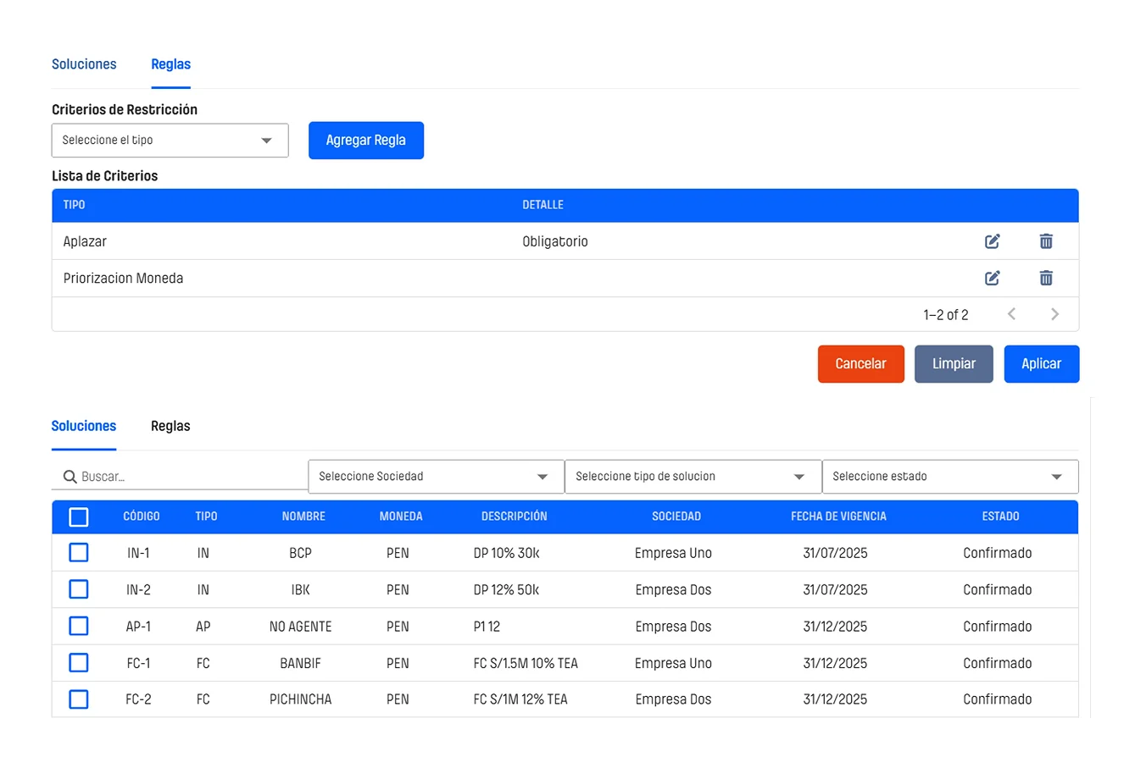The height and width of the screenshot is (757, 1135).
Task: Delete the Aplazar rule via trash icon
Action: click(x=1046, y=241)
